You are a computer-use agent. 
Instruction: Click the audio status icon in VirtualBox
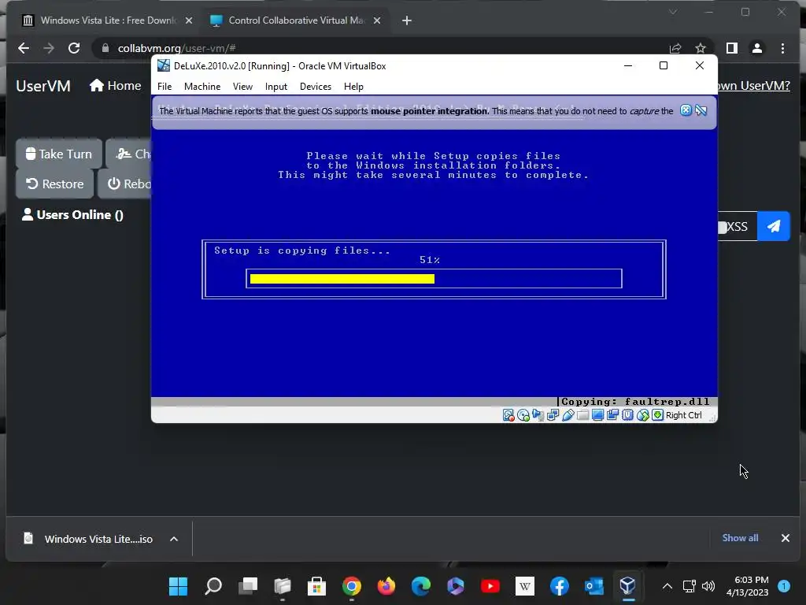tap(538, 415)
